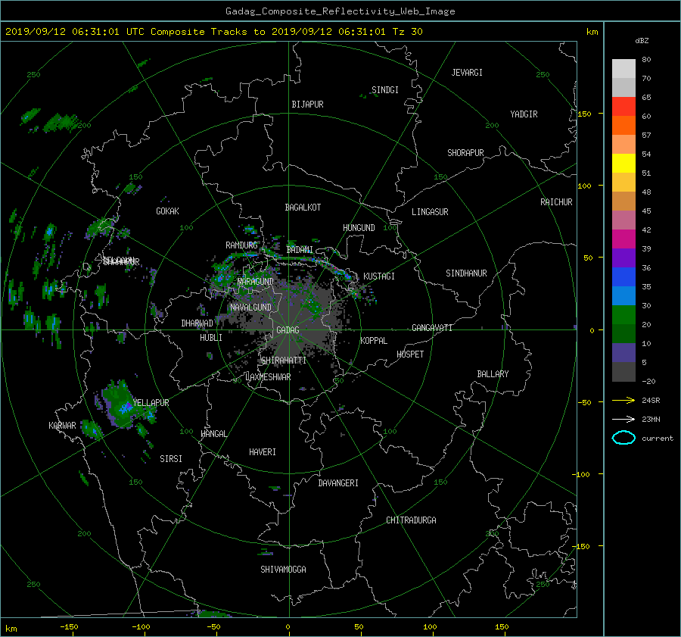Click the white 80 dBZ legend swatch
Image resolution: width=681 pixels, height=637 pixels.
[623, 68]
